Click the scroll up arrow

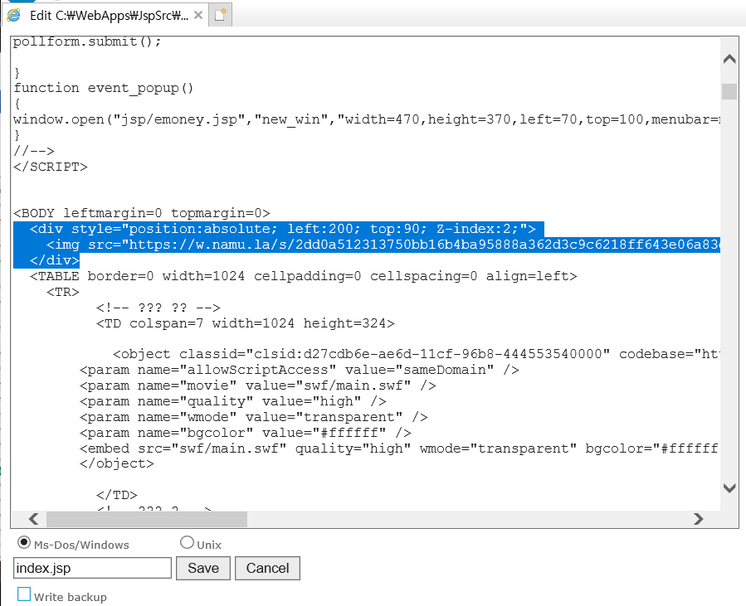729,59
